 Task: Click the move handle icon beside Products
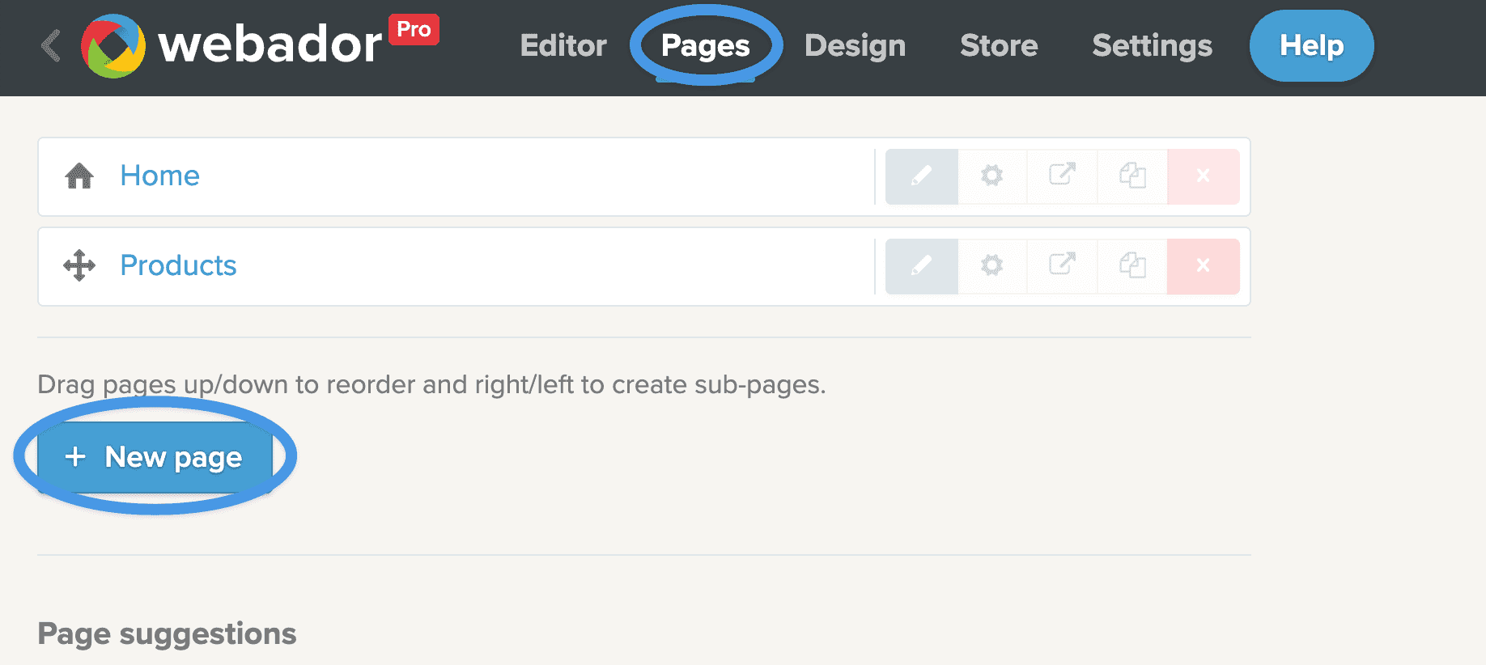(79, 265)
